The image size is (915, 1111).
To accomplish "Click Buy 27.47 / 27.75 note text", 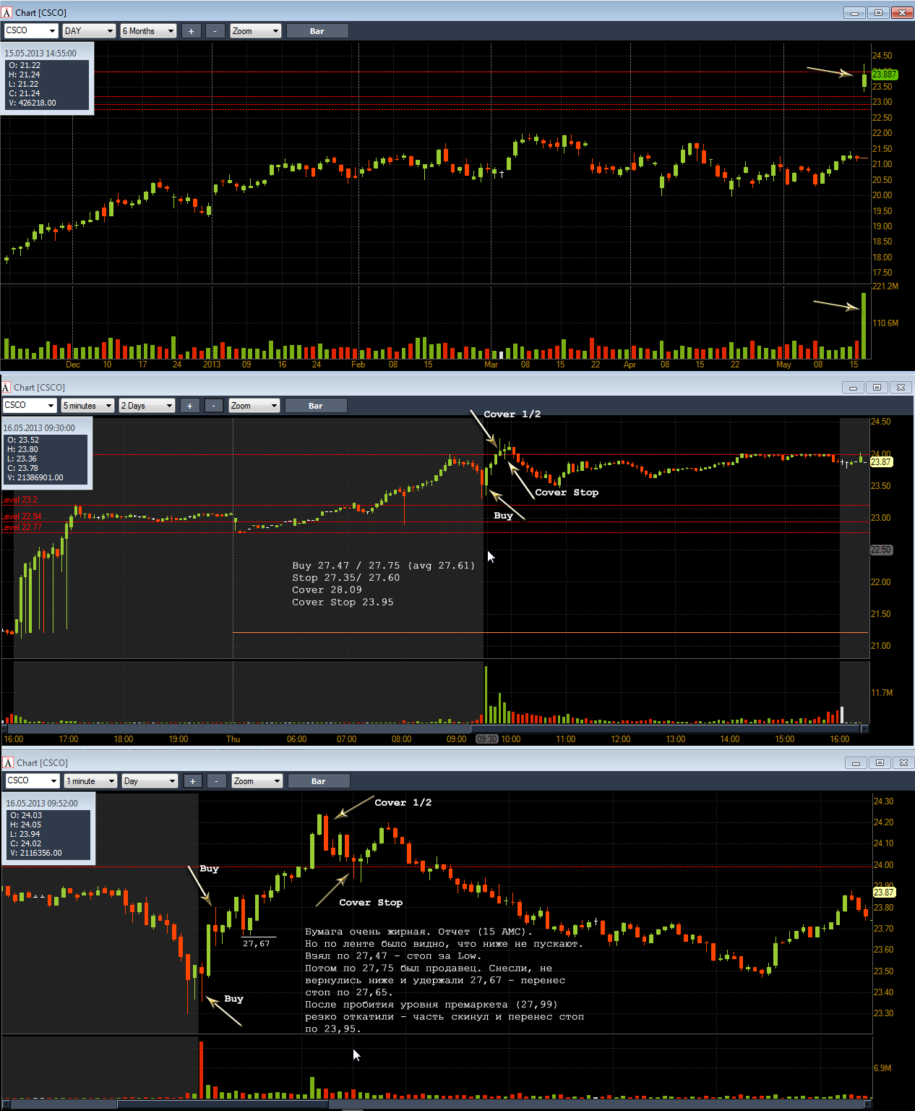I will pyautogui.click(x=384, y=566).
